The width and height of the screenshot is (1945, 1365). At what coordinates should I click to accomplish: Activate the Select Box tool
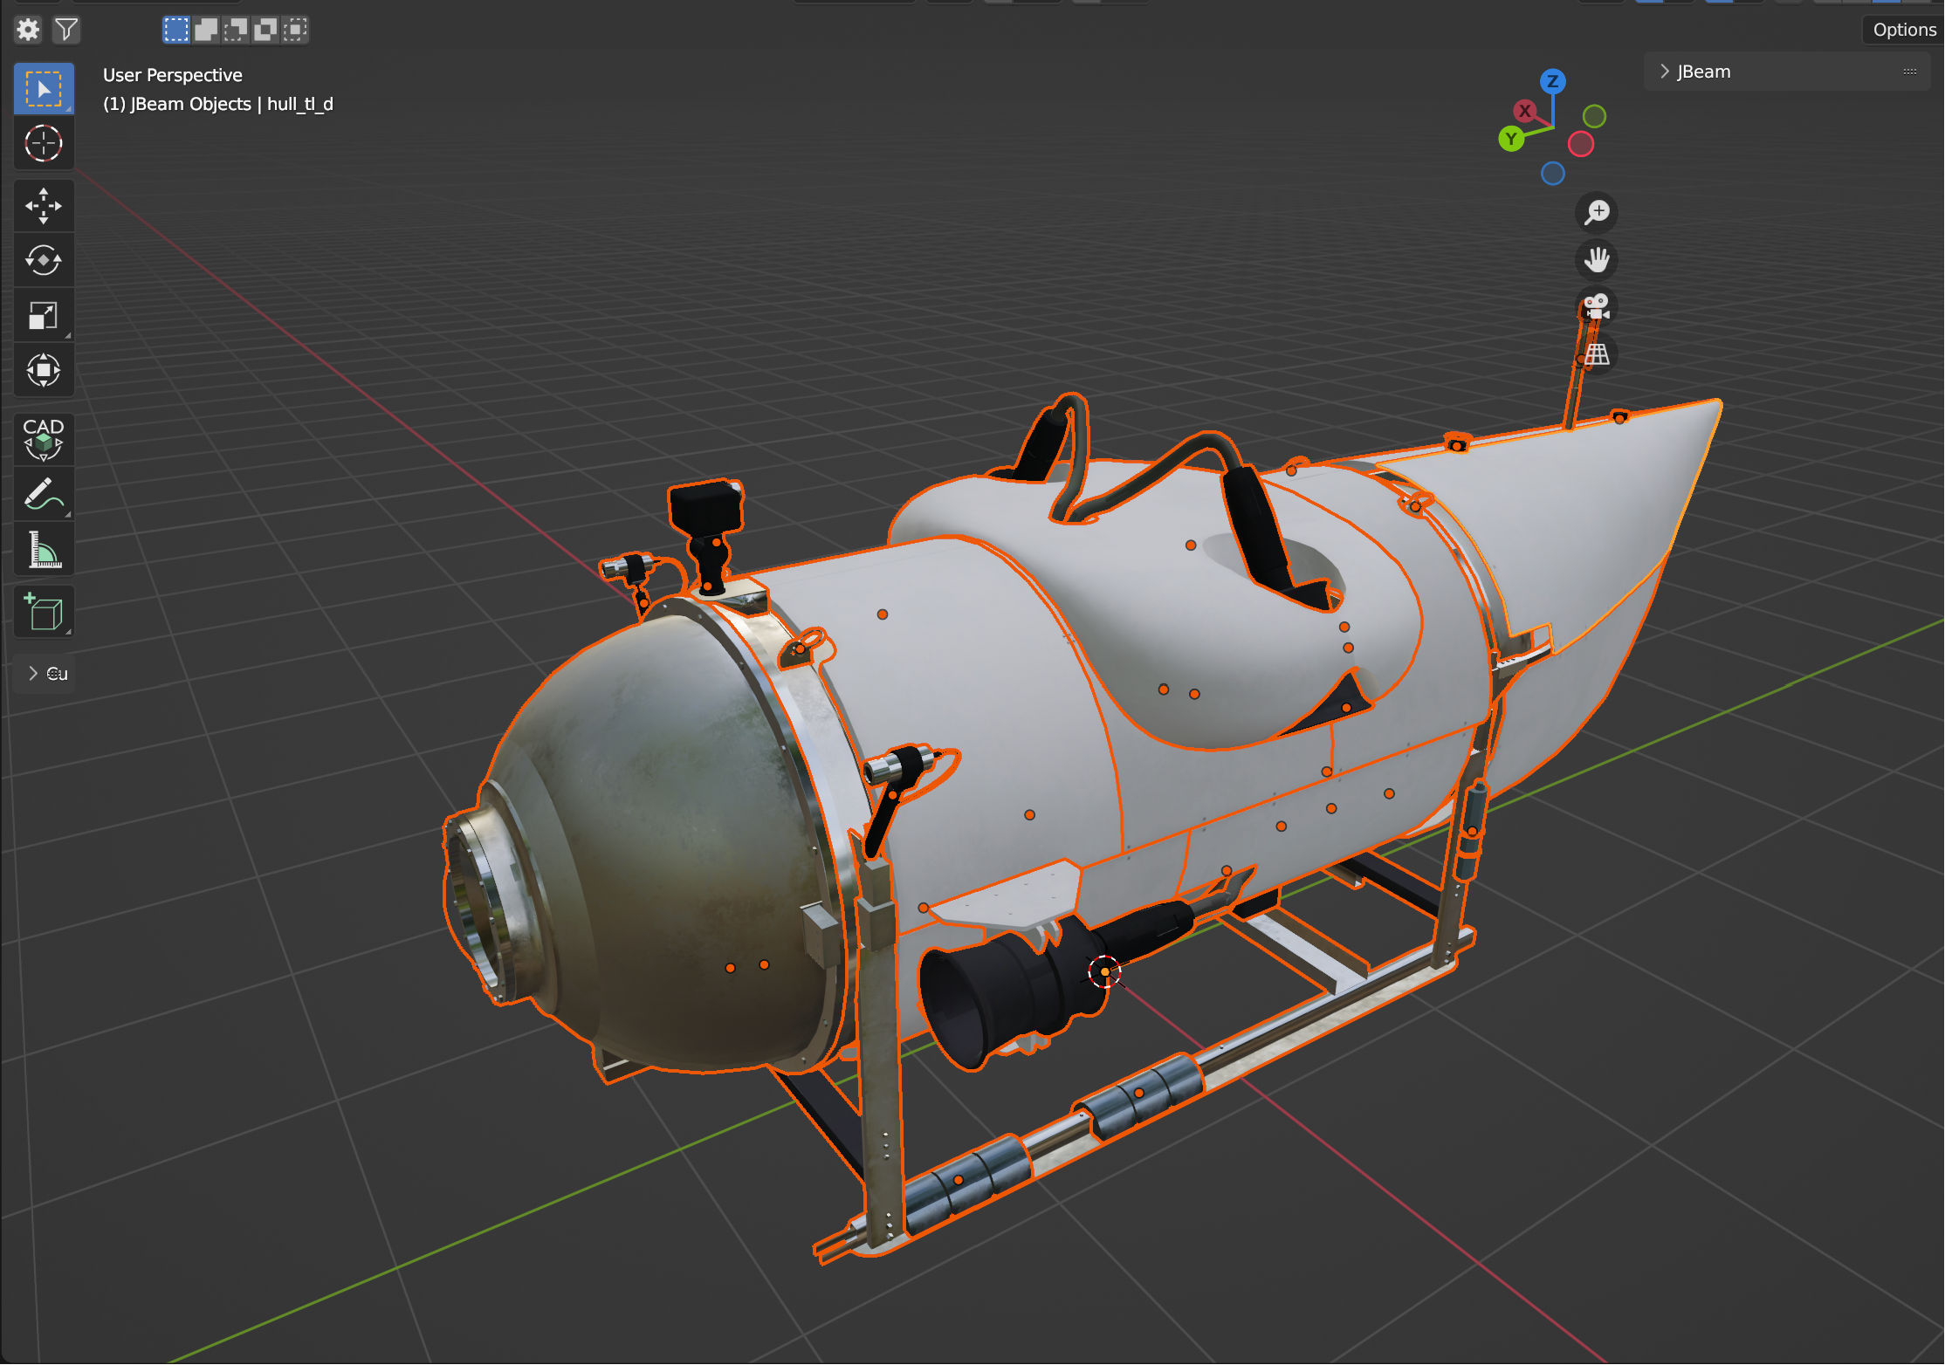(44, 89)
